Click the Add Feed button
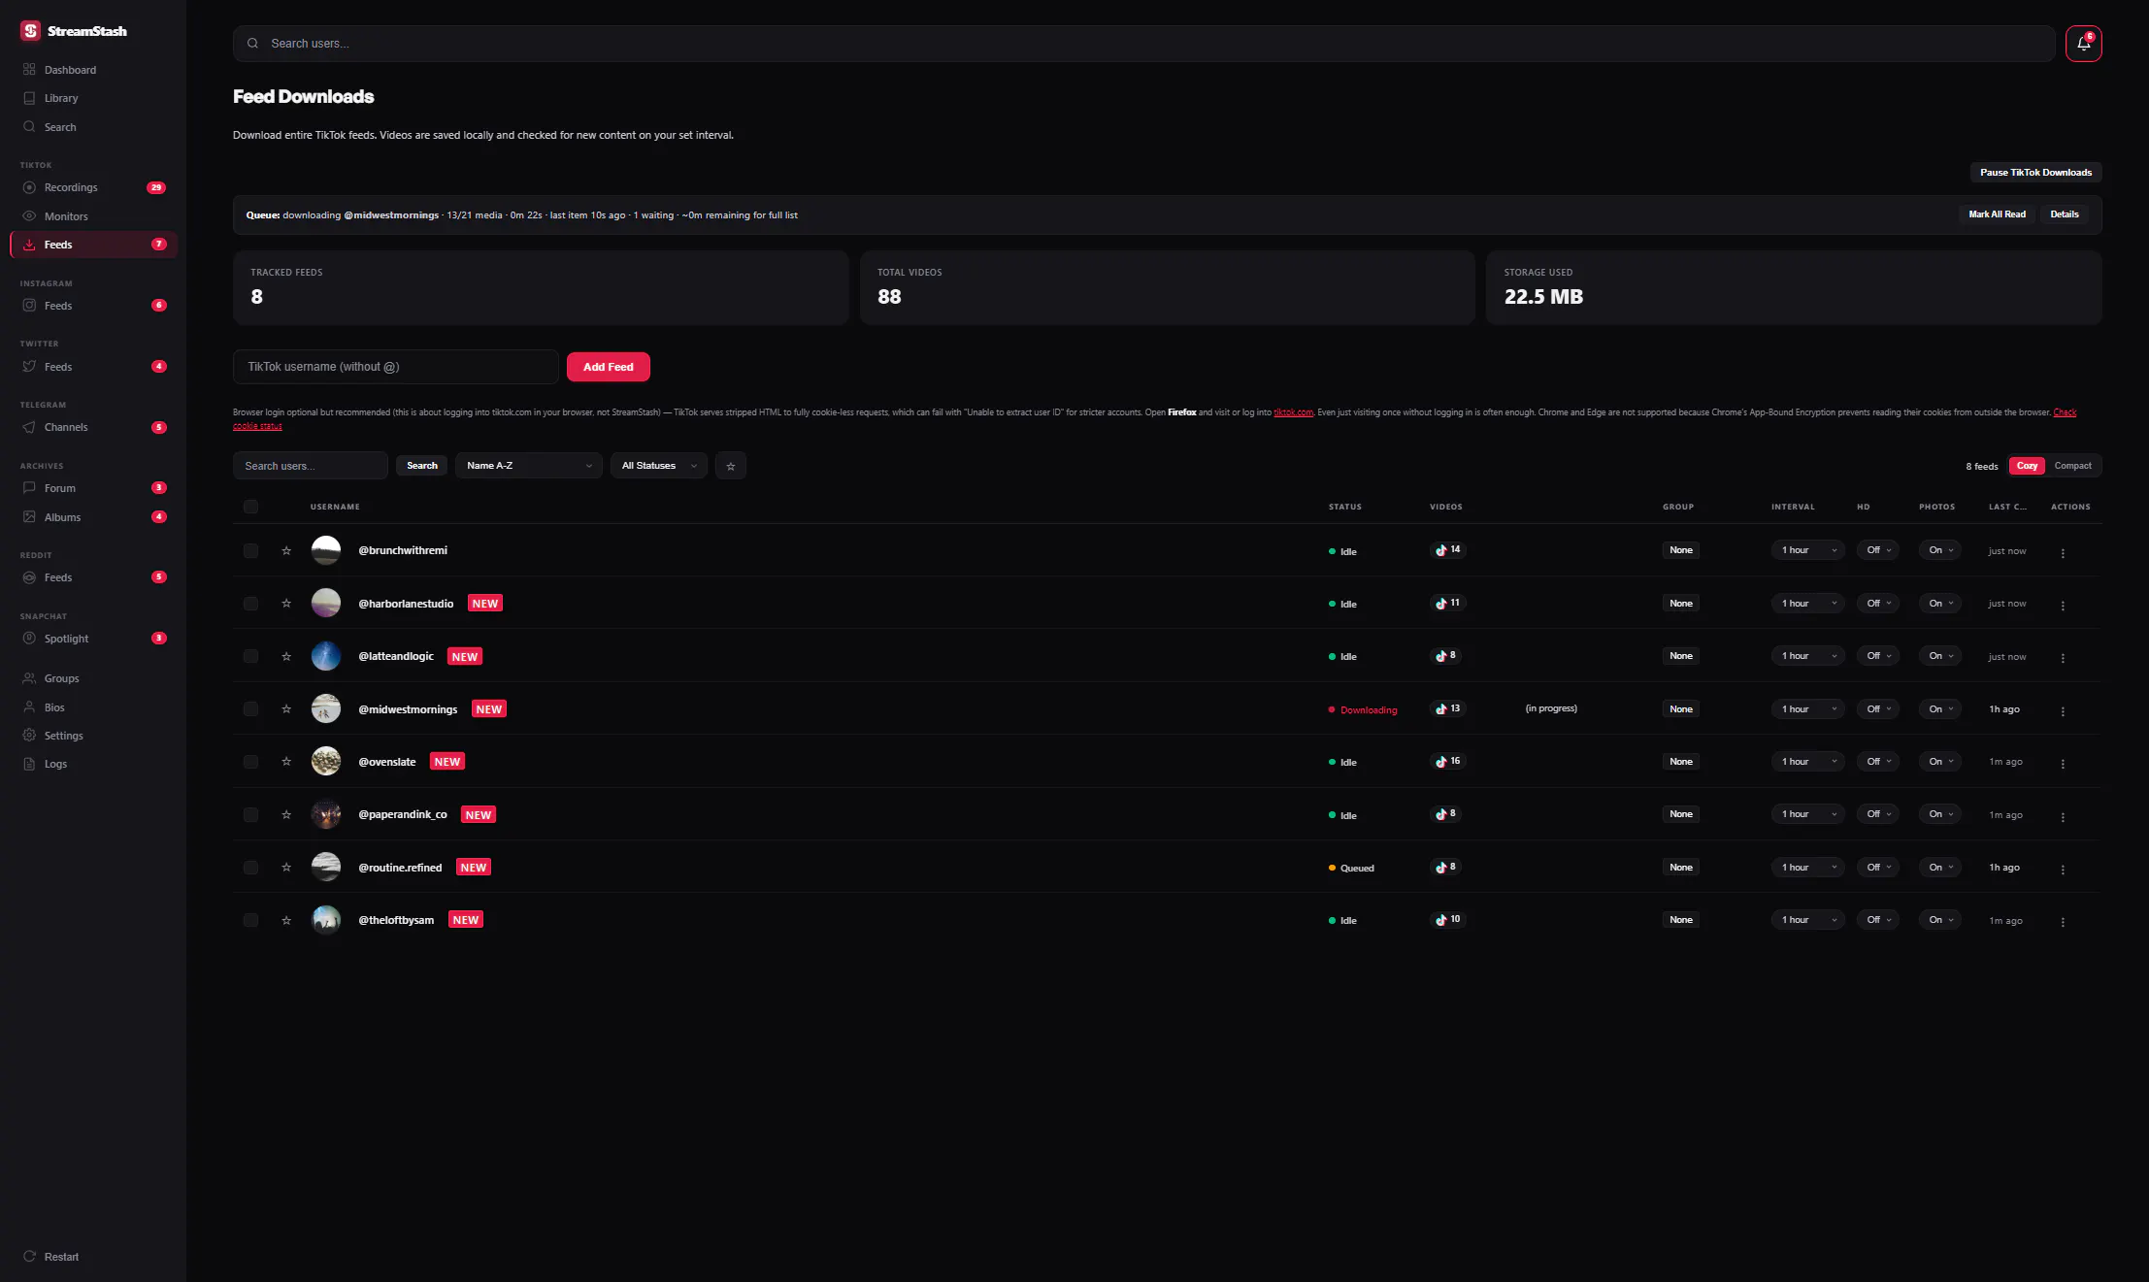Image resolution: width=2149 pixels, height=1282 pixels. pyautogui.click(x=609, y=367)
